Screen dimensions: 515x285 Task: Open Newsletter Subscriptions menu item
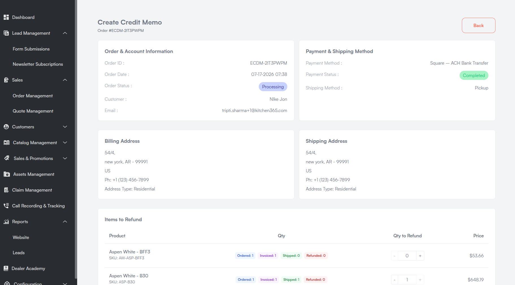38,64
